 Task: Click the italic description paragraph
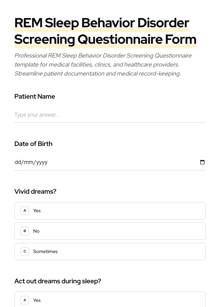(103, 64)
